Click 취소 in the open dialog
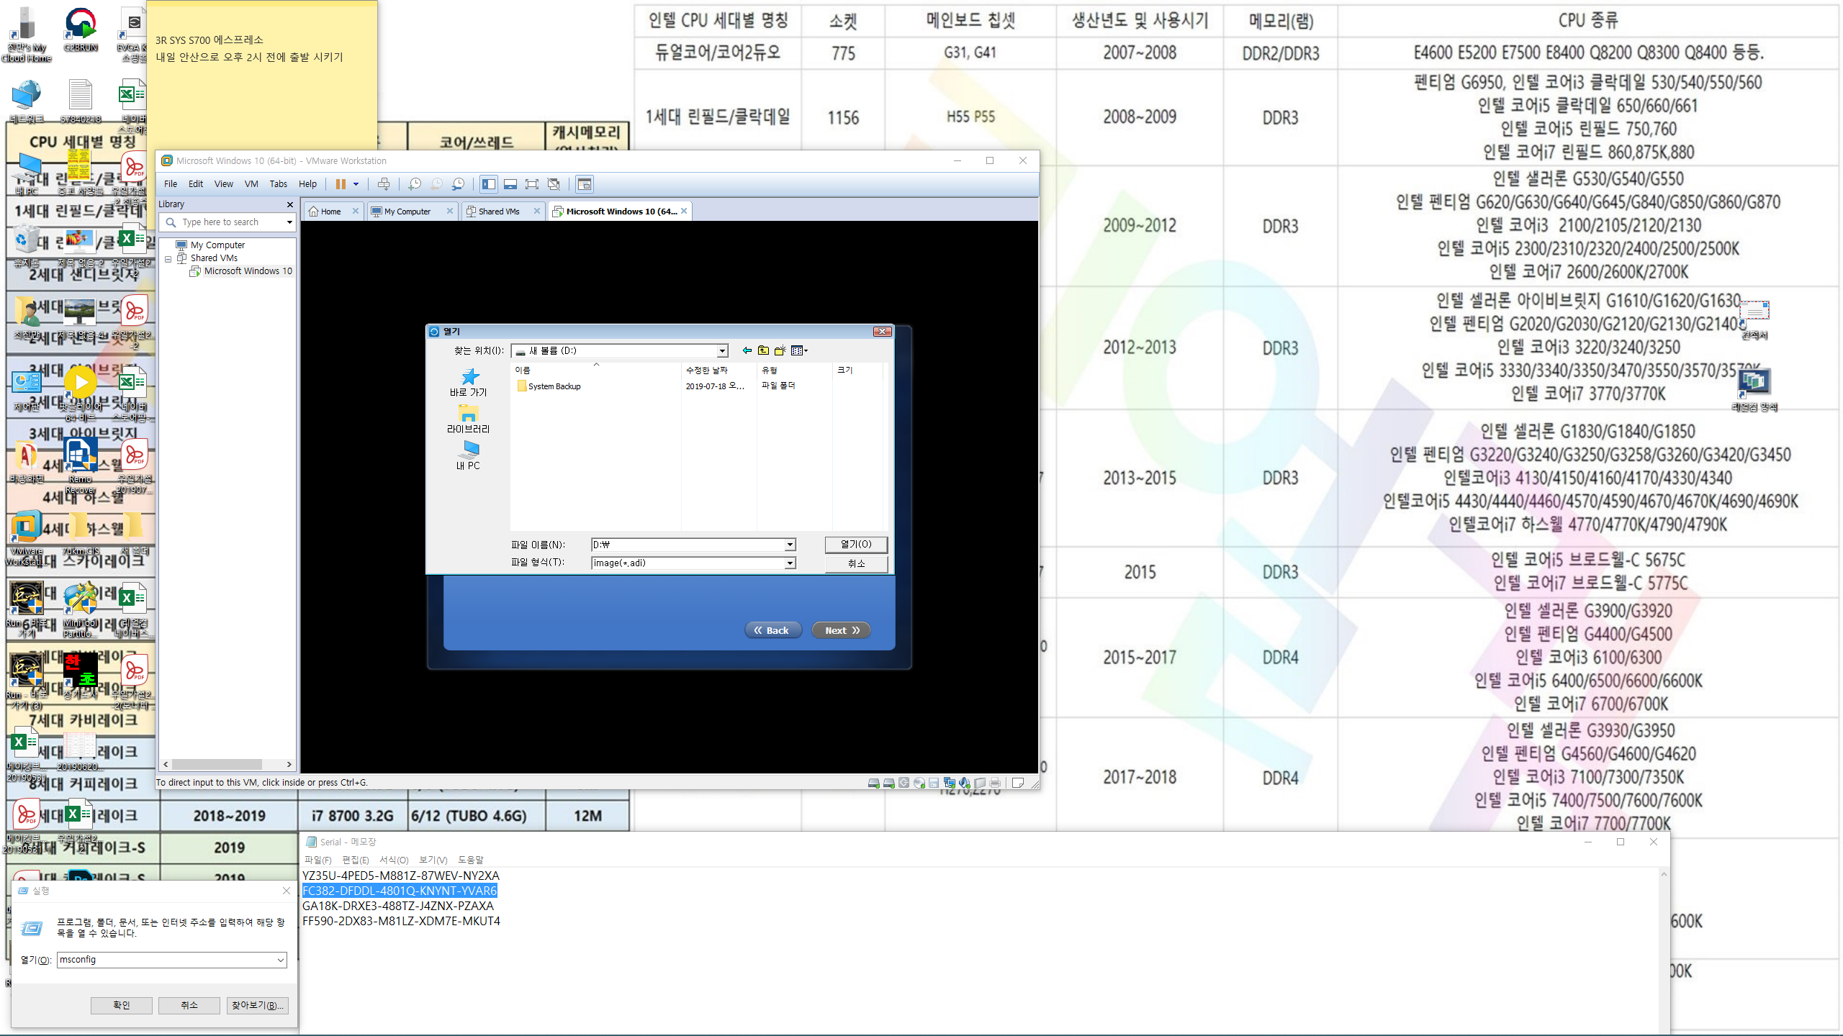The height and width of the screenshot is (1036, 1843). tap(856, 563)
